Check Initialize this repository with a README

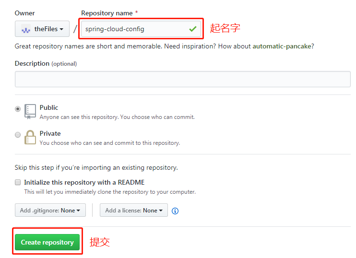pyautogui.click(x=18, y=182)
